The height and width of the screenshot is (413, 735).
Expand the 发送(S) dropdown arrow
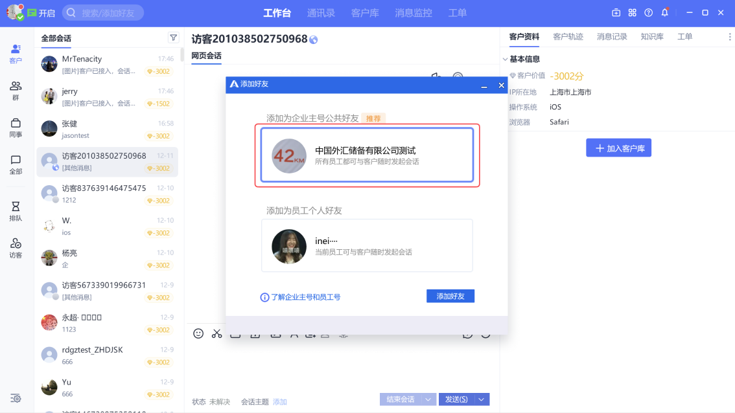click(482, 399)
